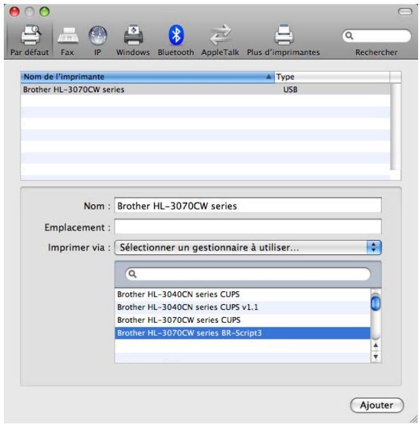
Task: Click the Ajouter button
Action: pyautogui.click(x=376, y=405)
